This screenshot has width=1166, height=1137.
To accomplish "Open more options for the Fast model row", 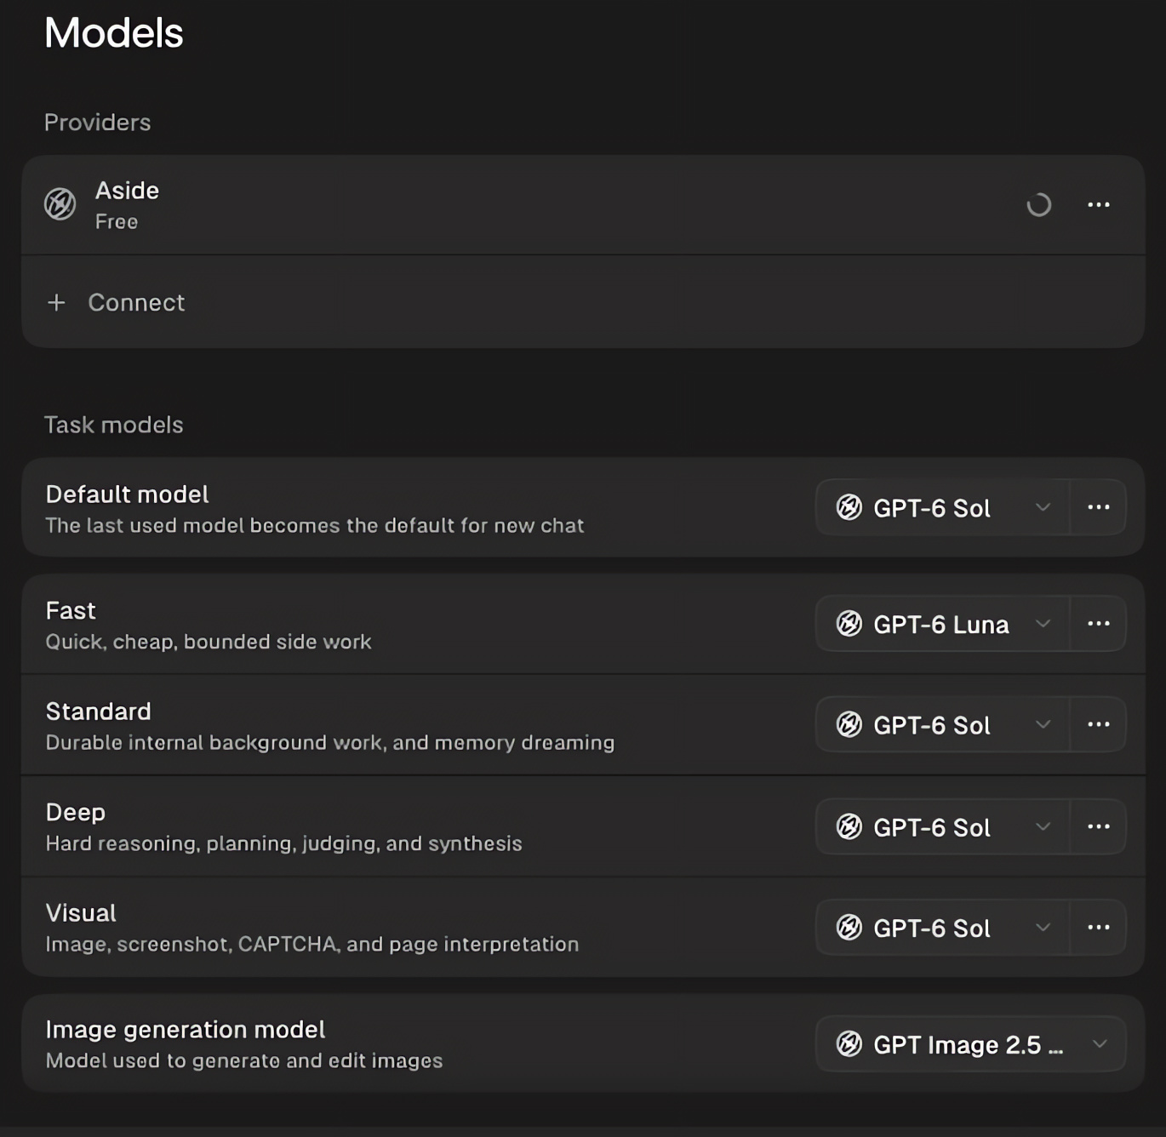I will coord(1099,624).
